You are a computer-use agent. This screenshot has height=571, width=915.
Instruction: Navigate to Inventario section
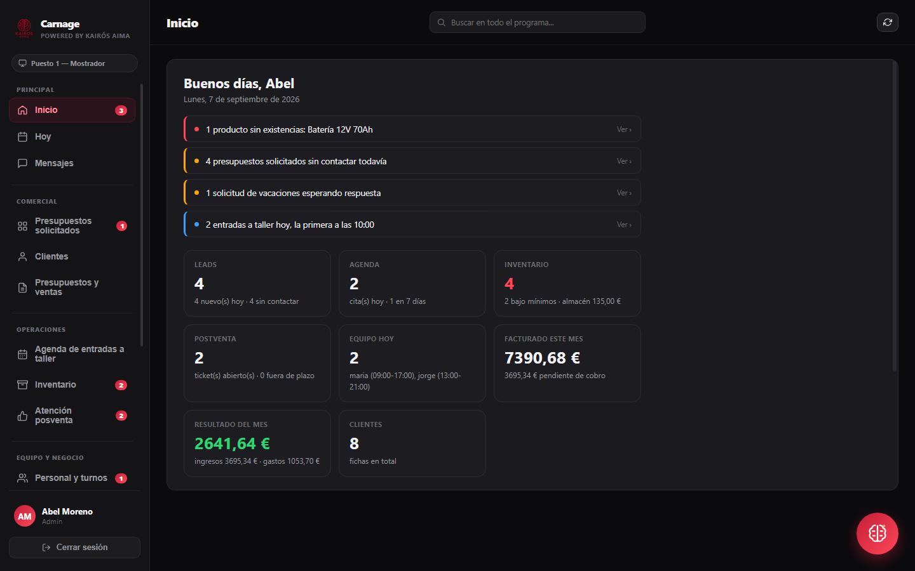pos(72,385)
